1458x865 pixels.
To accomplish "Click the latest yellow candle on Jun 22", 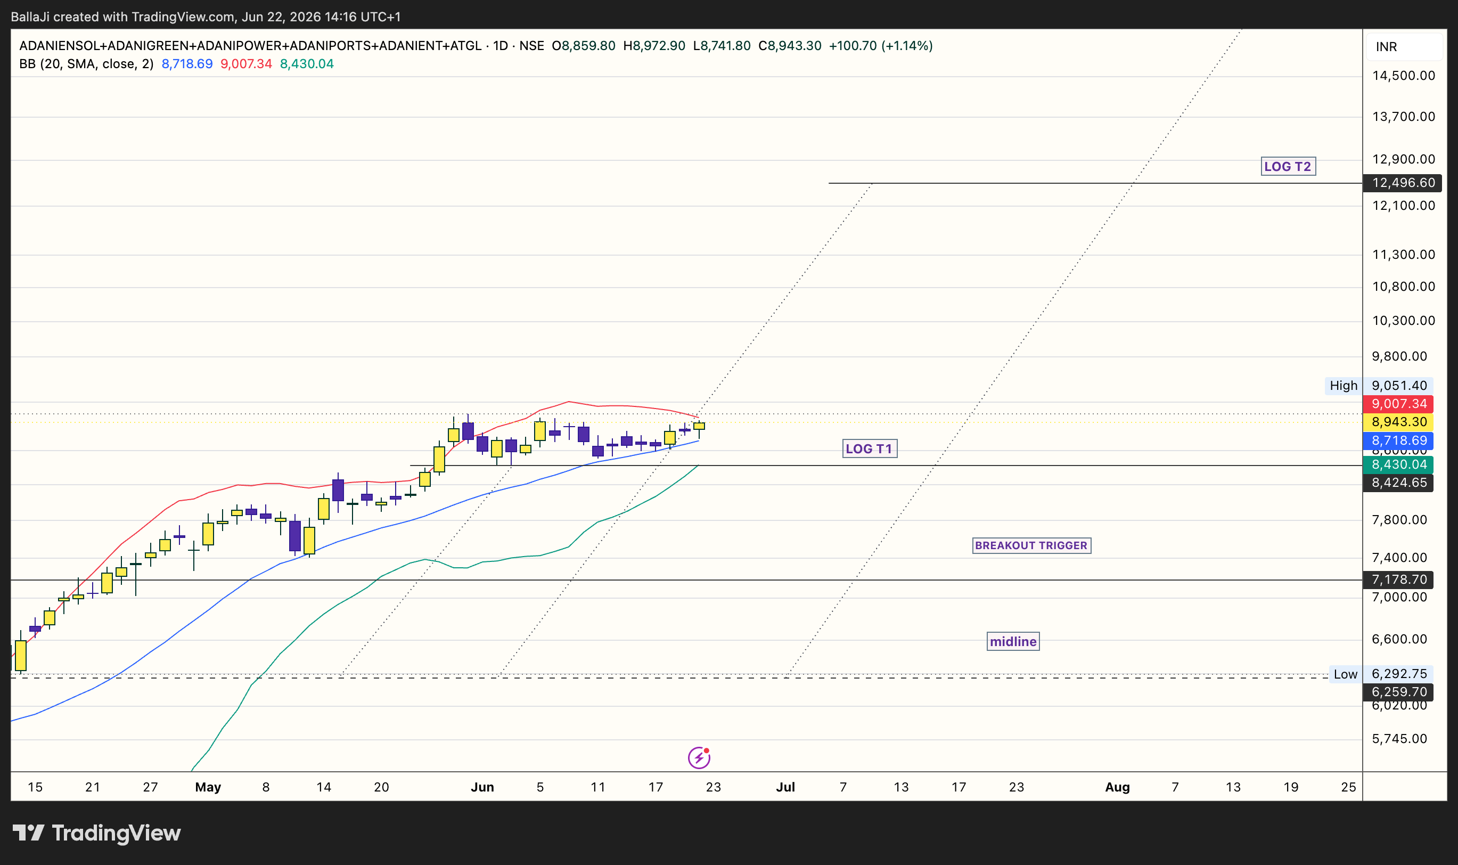I will [699, 426].
